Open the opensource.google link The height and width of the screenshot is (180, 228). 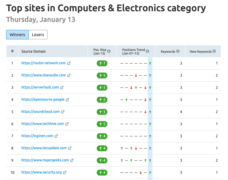click(x=43, y=99)
